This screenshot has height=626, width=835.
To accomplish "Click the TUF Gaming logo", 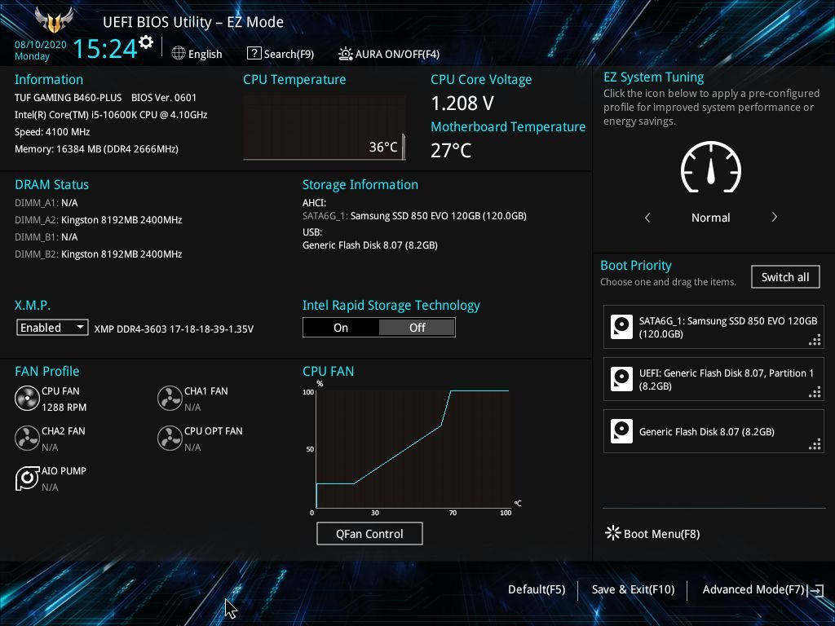I will pos(54,20).
